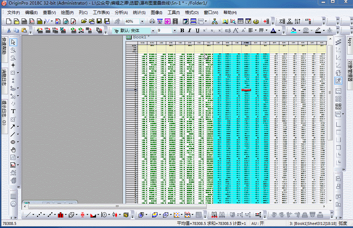The height and width of the screenshot is (228, 353).
Task: Expand the font size dropdown showing 9
Action: [175, 31]
